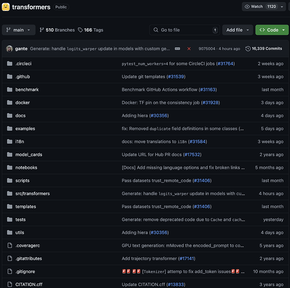
Task: Expand the Add file dropdown
Action: pos(237,30)
